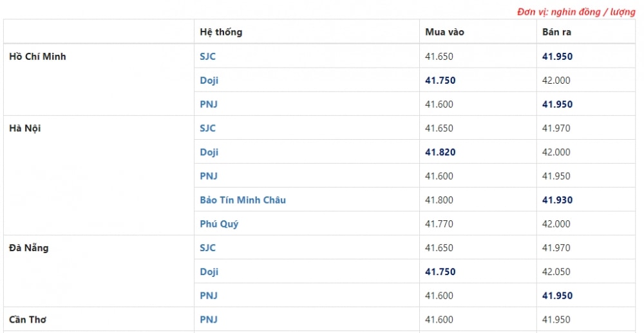Select the Doji link in Đà Nẵng section
The image size is (644, 333).
click(x=209, y=272)
